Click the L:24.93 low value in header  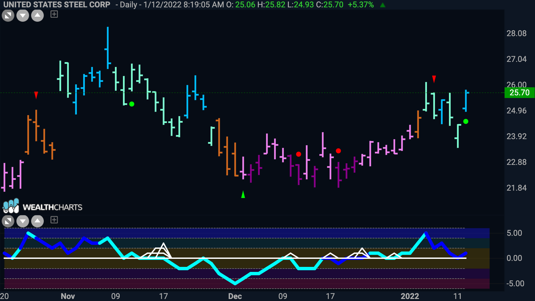pyautogui.click(x=301, y=5)
